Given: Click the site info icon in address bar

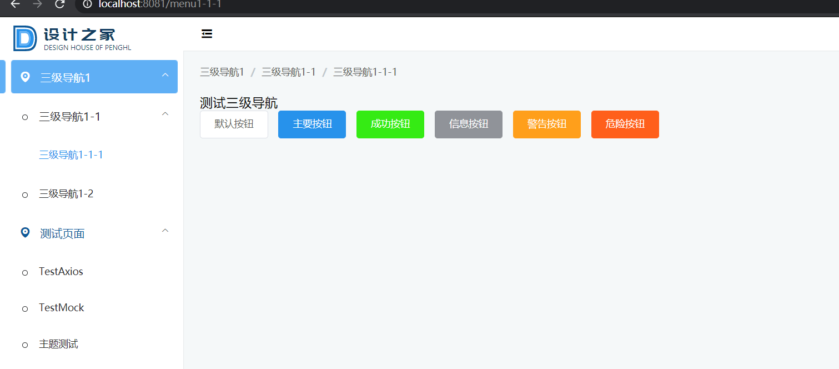Looking at the screenshot, I should point(87,4).
